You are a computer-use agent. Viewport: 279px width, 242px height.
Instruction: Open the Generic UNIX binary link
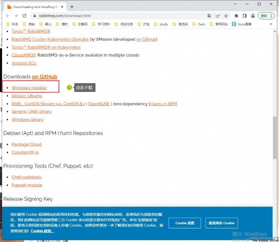(31, 111)
